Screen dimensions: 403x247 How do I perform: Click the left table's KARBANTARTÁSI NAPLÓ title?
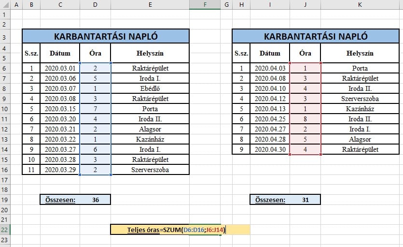click(x=106, y=36)
